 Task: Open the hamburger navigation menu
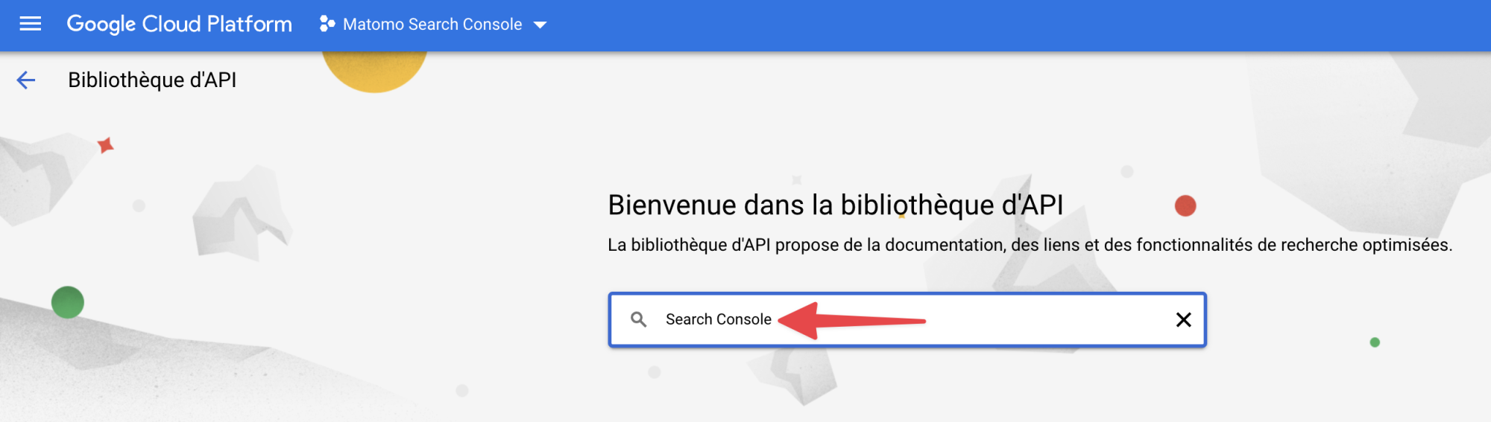coord(30,24)
